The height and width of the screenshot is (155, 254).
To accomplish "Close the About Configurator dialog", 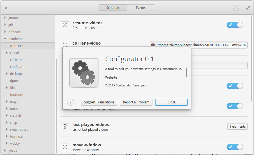I will point(171,102).
